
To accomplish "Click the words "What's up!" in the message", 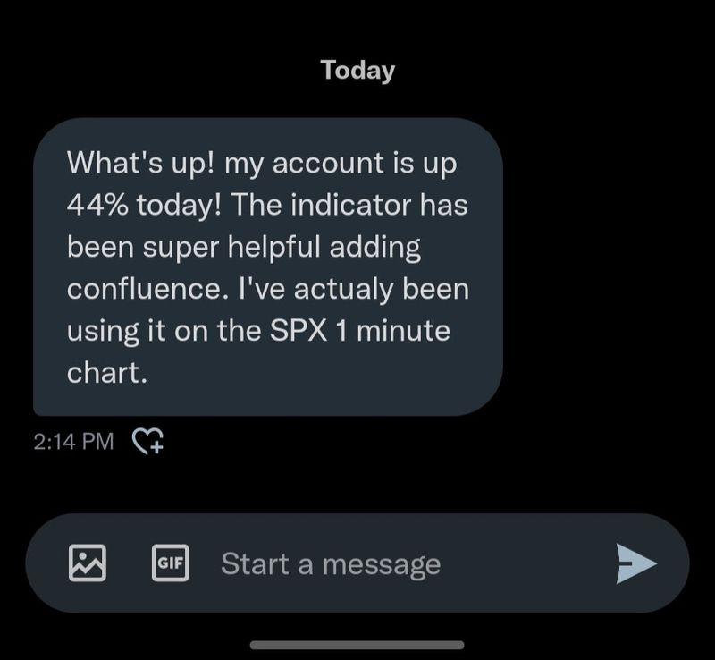I will [x=139, y=165].
